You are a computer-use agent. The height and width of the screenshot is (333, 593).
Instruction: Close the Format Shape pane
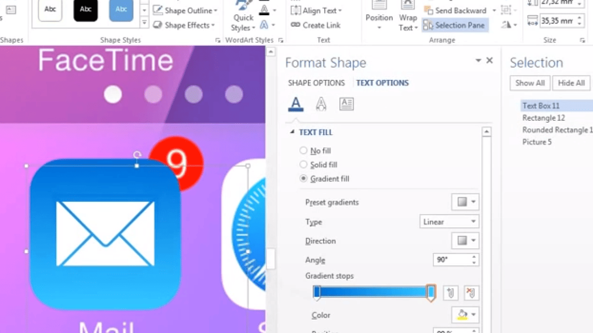(490, 60)
